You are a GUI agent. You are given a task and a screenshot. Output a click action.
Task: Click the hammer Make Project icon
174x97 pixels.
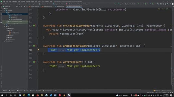click(115, 4)
